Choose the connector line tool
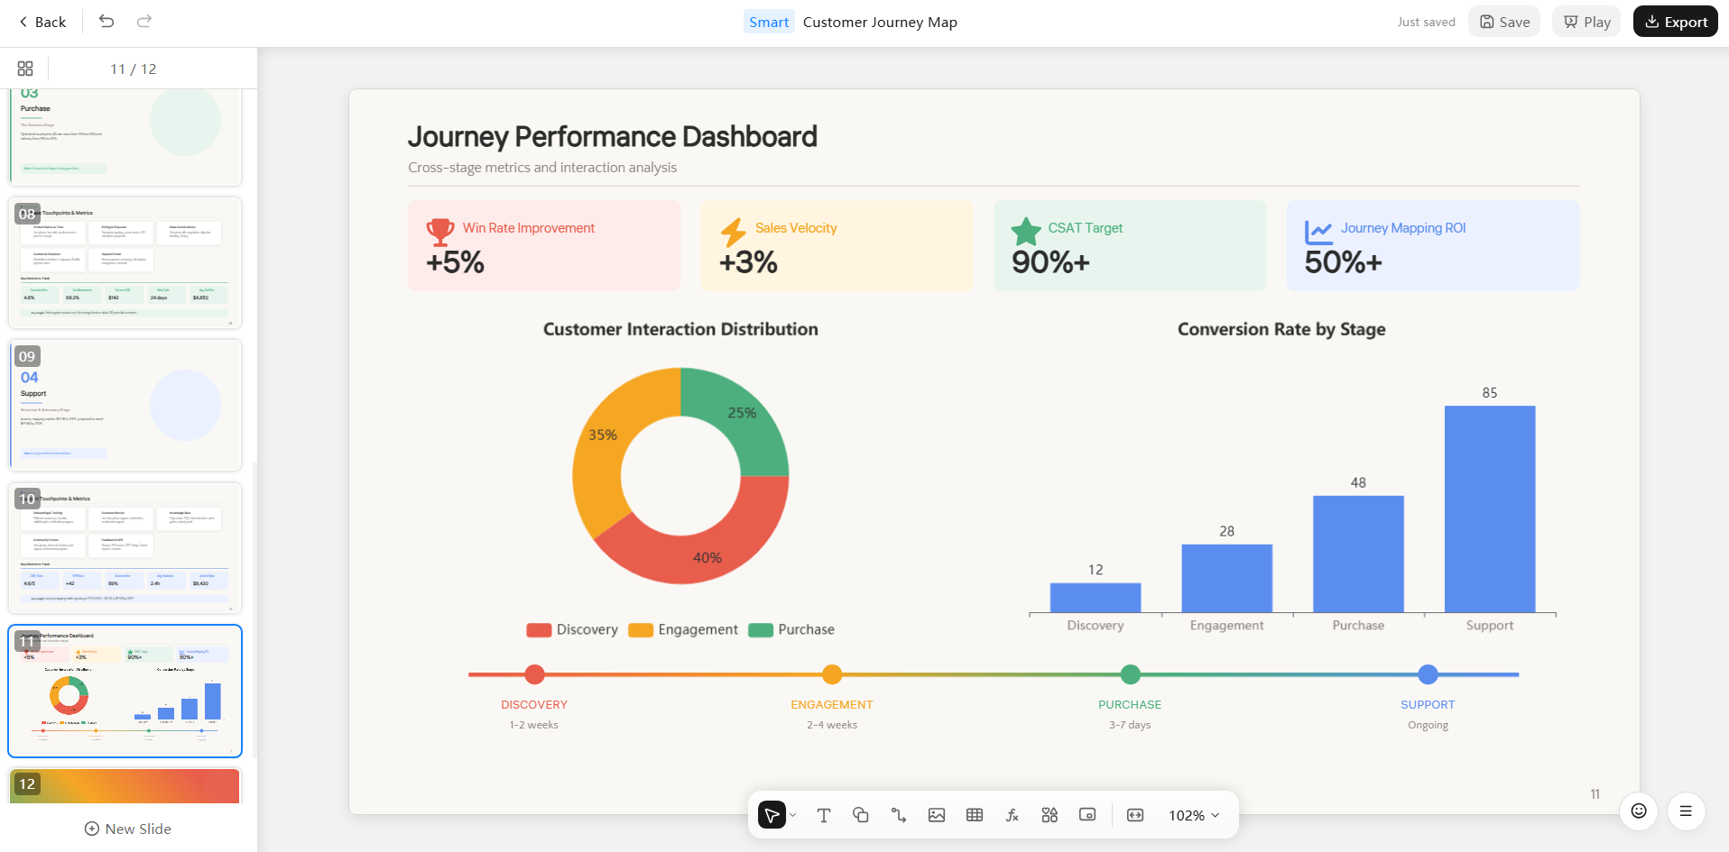 (899, 815)
